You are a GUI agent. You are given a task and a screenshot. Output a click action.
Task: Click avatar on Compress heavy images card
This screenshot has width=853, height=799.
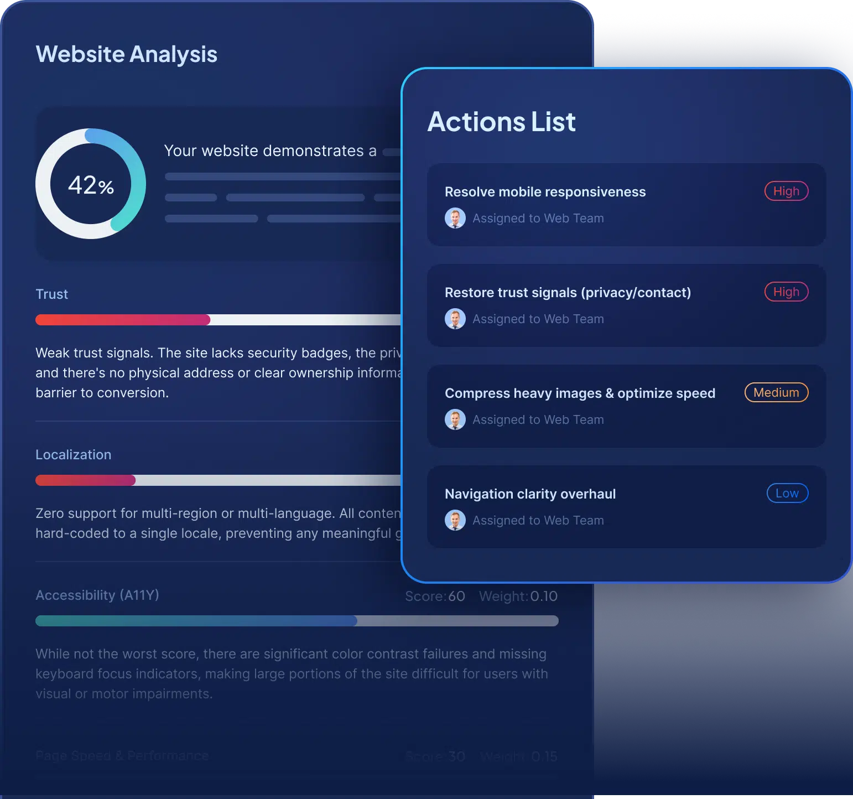pyautogui.click(x=455, y=419)
